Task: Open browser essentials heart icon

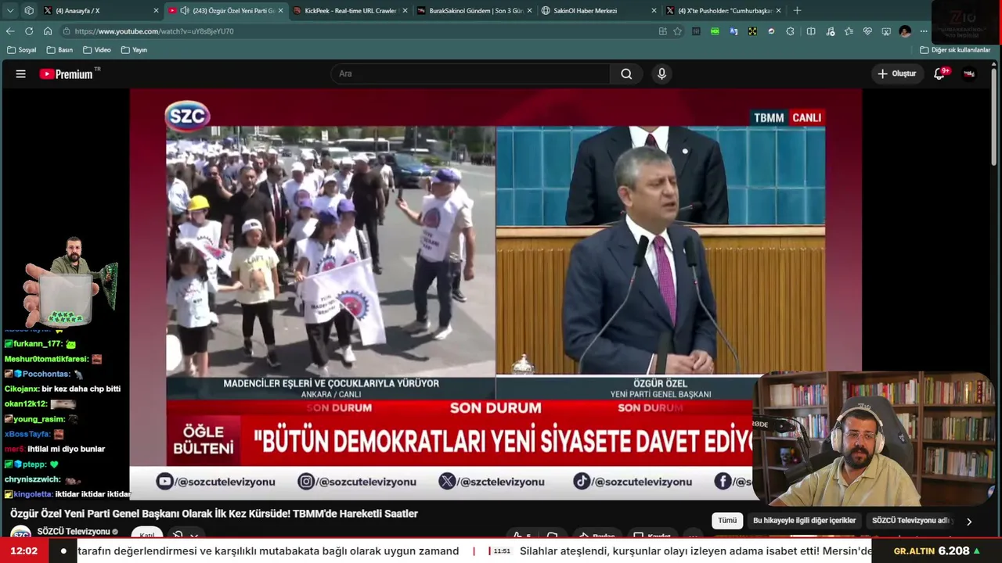Action: click(x=867, y=31)
